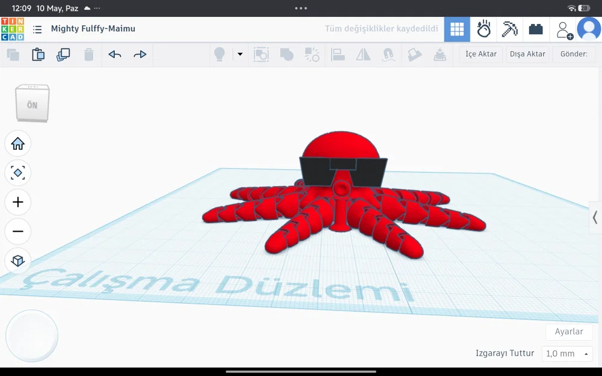Delete with the trash can icon
This screenshot has height=376, width=602.
[x=88, y=55]
